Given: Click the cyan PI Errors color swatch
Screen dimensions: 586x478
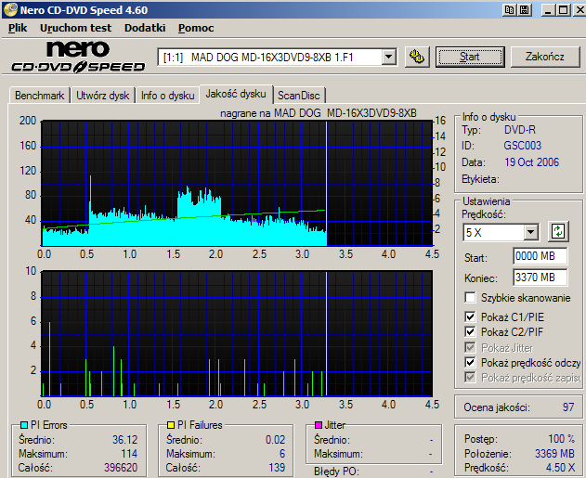Looking at the screenshot, I should [24, 425].
